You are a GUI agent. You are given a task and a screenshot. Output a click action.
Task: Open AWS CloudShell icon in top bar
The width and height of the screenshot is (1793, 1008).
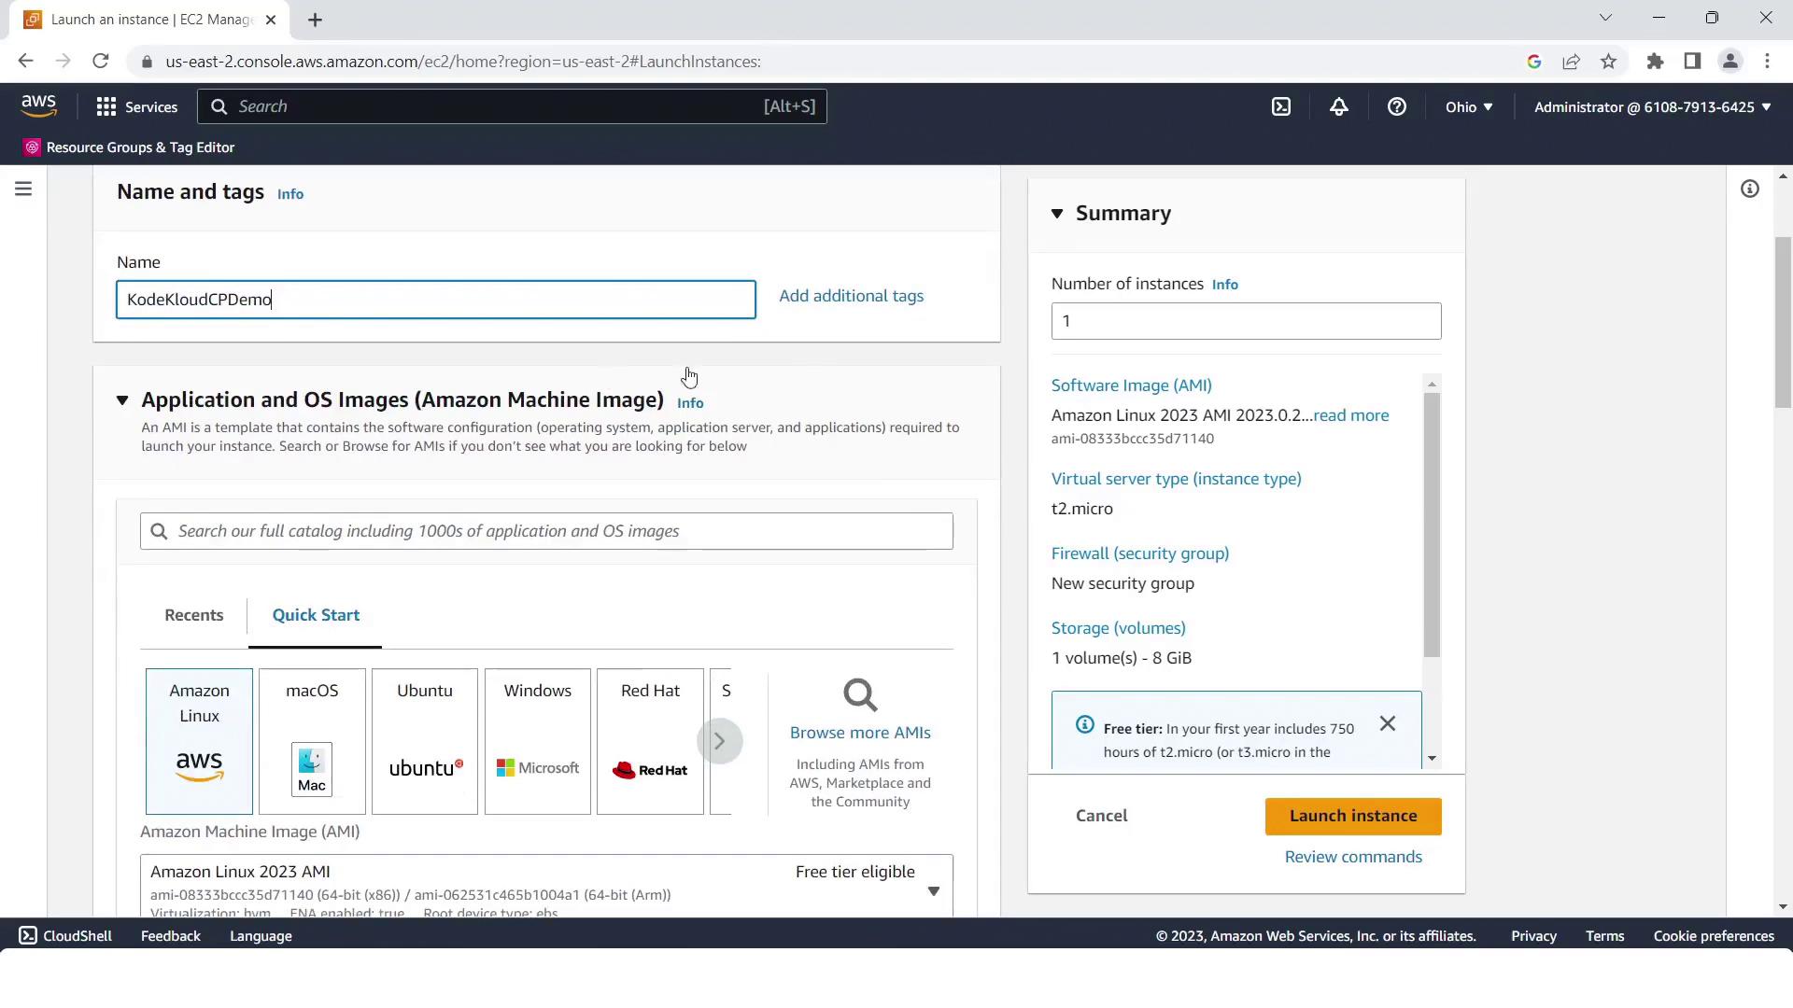click(x=1281, y=107)
